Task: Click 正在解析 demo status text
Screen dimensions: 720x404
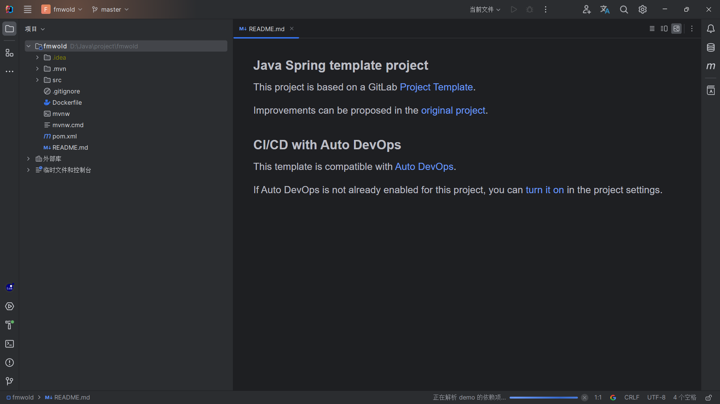Action: (469, 397)
